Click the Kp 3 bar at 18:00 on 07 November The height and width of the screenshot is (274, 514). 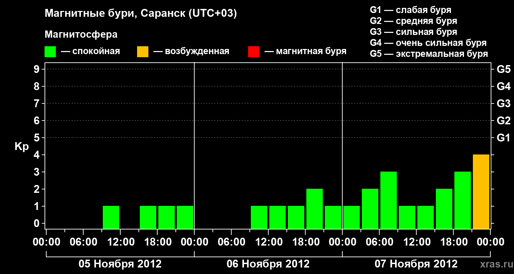463,200
